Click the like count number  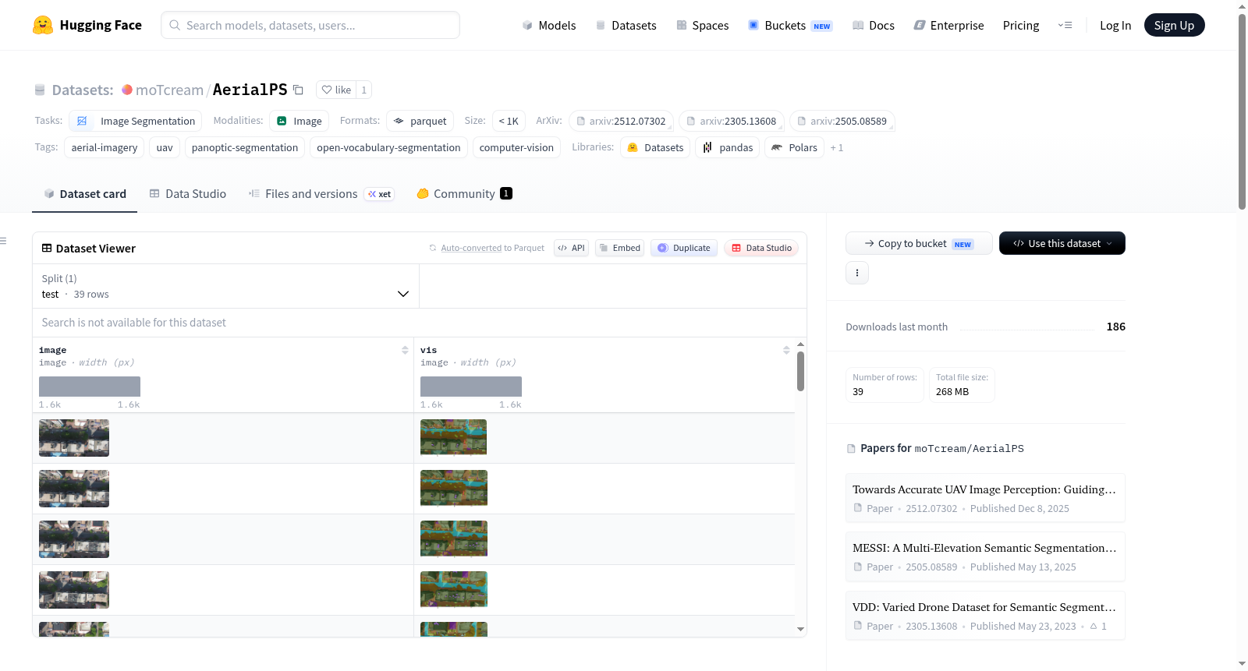pyautogui.click(x=363, y=90)
